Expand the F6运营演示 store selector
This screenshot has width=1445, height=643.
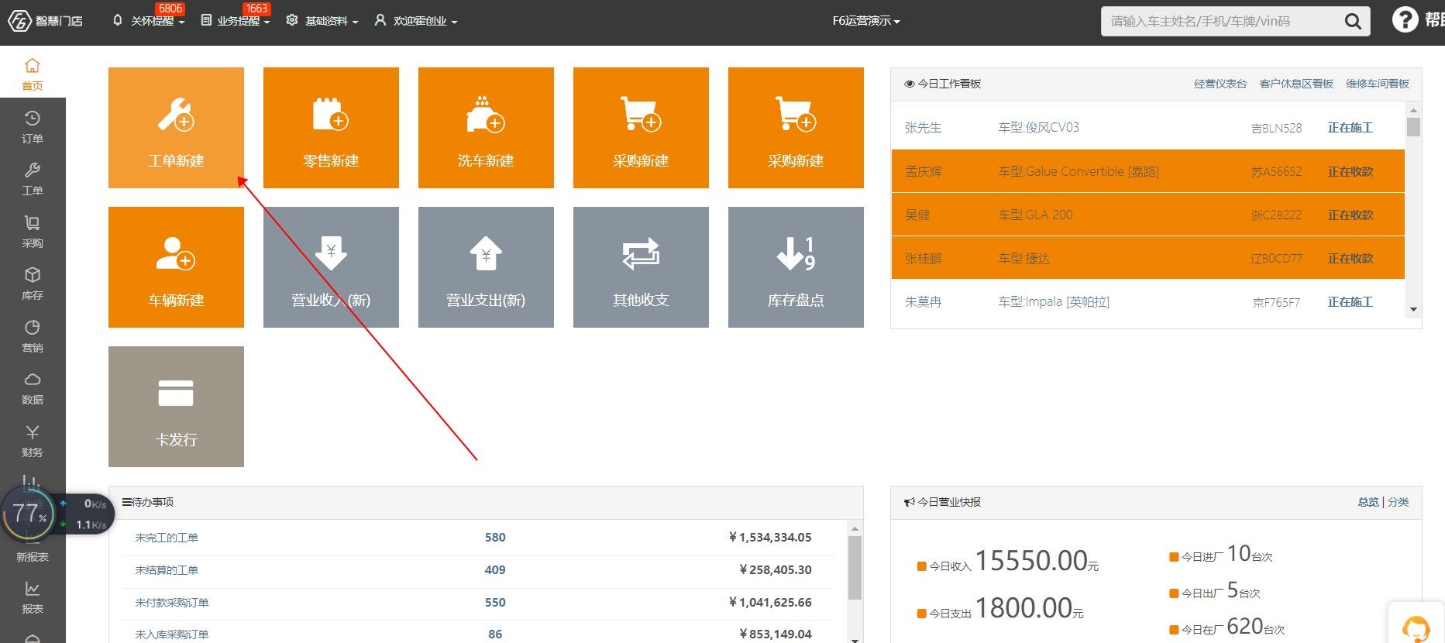tap(866, 21)
